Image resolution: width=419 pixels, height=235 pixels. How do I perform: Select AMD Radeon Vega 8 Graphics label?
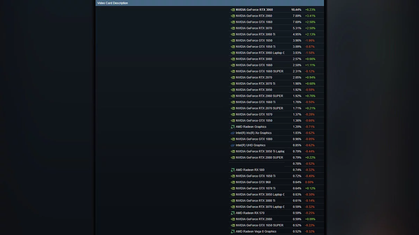coord(256,232)
